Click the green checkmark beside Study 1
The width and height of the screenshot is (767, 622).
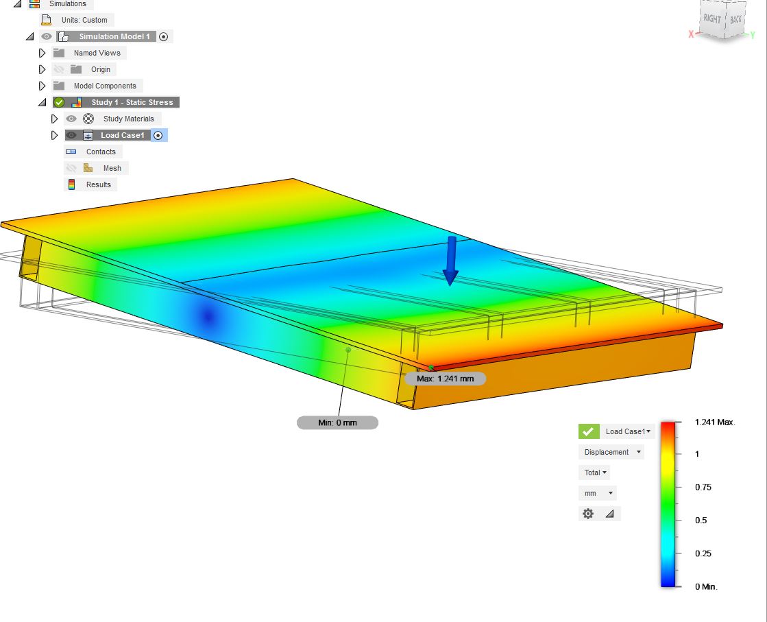[59, 102]
